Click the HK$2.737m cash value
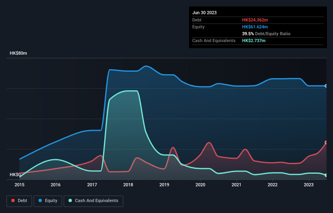 pyautogui.click(x=254, y=40)
